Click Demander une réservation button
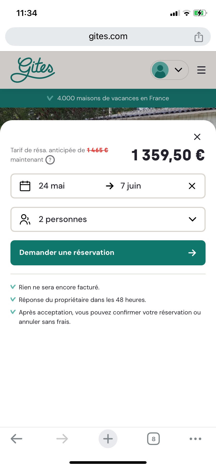Image resolution: width=216 pixels, height=468 pixels. click(108, 253)
